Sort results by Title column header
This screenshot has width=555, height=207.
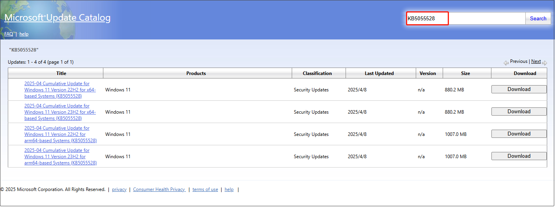pos(61,73)
